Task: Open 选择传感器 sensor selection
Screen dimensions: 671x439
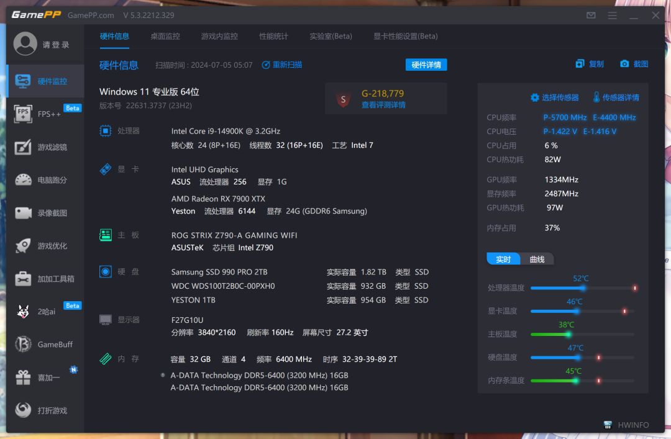Action: coord(555,97)
